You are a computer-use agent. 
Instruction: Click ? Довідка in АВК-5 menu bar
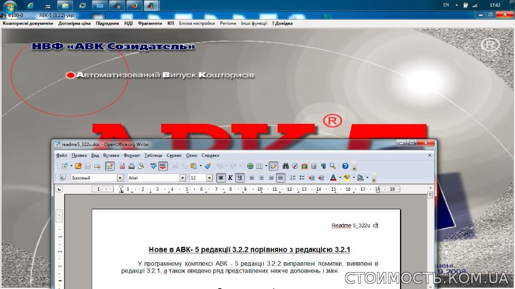tap(282, 23)
